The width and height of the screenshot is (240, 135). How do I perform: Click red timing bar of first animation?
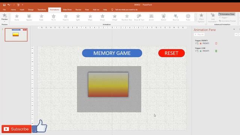point(216,43)
